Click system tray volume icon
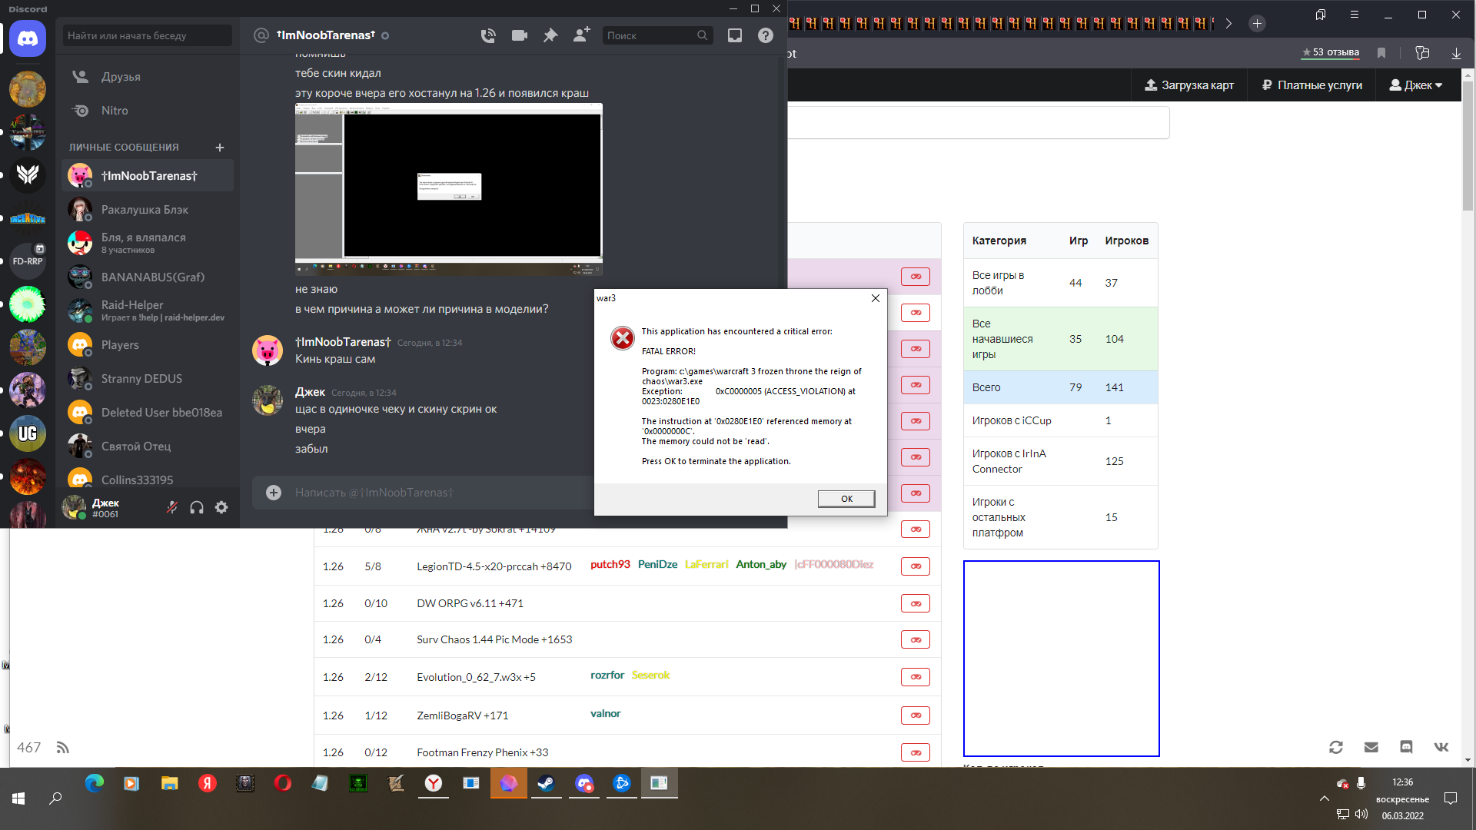This screenshot has width=1476, height=830. (x=1361, y=814)
